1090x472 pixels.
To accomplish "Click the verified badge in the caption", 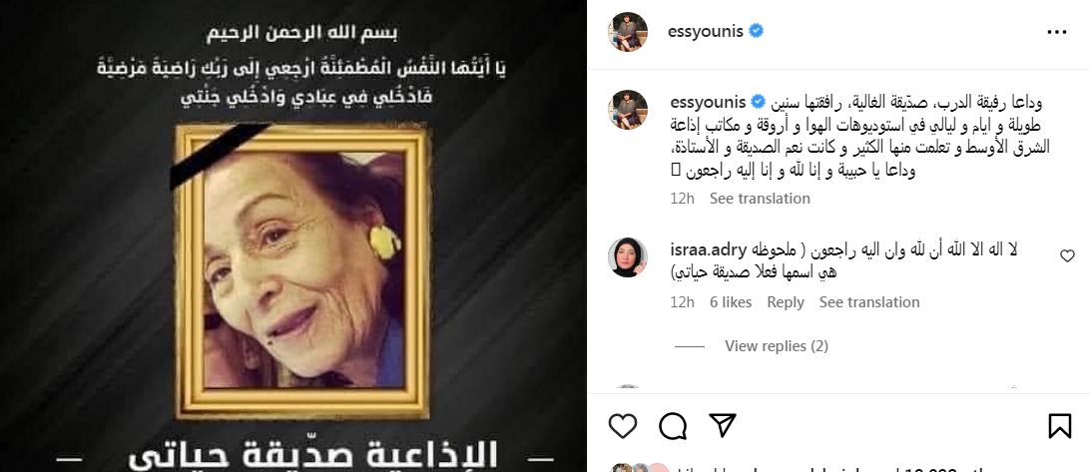I will (x=759, y=102).
